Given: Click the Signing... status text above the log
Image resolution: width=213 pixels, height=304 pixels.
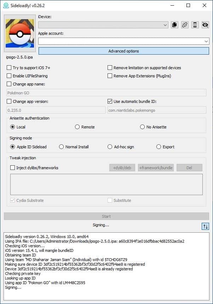Looking at the screenshot, I should (x=101, y=225).
